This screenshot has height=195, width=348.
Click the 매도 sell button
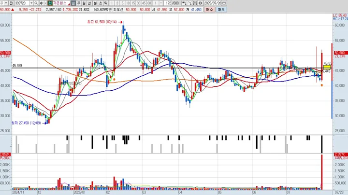[x=221, y=10]
